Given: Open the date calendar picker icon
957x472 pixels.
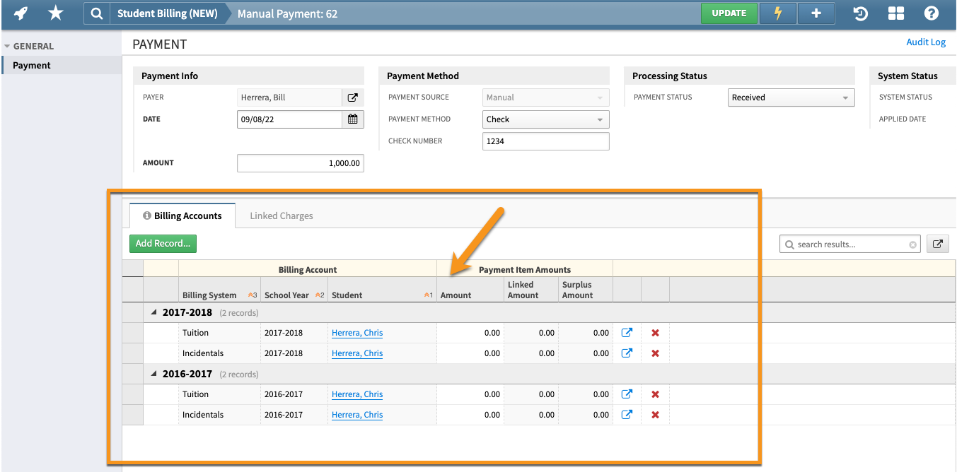Looking at the screenshot, I should (x=352, y=119).
